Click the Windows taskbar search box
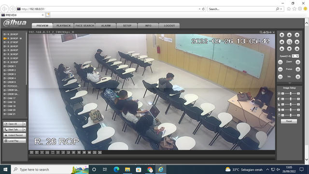 click(50, 170)
